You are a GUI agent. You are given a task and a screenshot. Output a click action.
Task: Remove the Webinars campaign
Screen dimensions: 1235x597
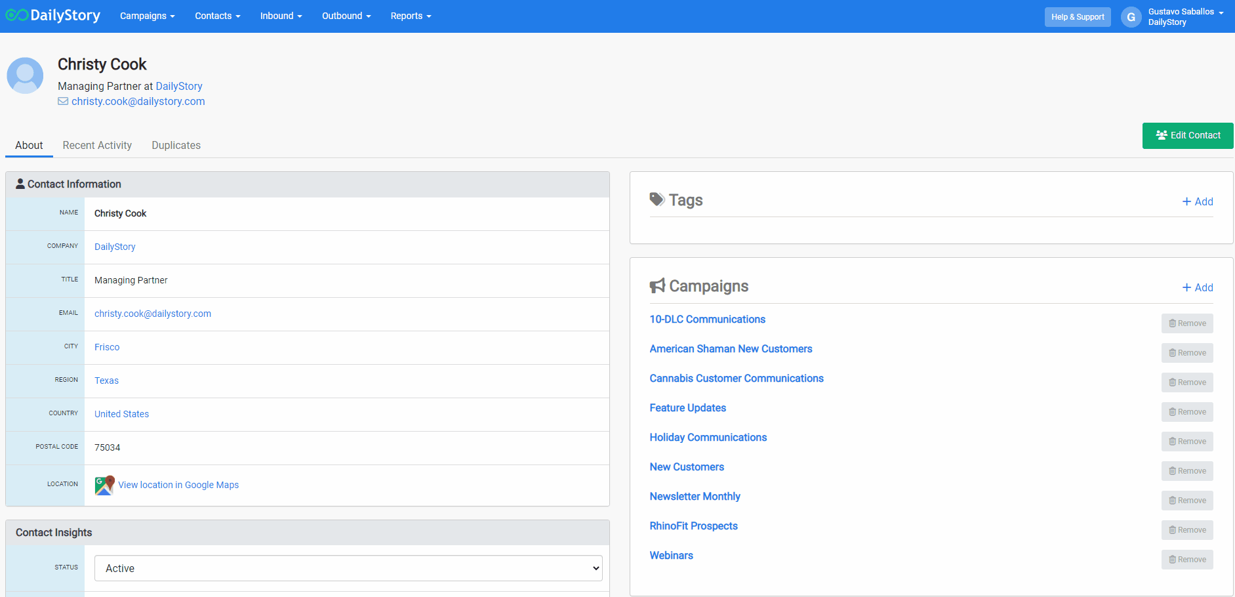click(x=1187, y=560)
